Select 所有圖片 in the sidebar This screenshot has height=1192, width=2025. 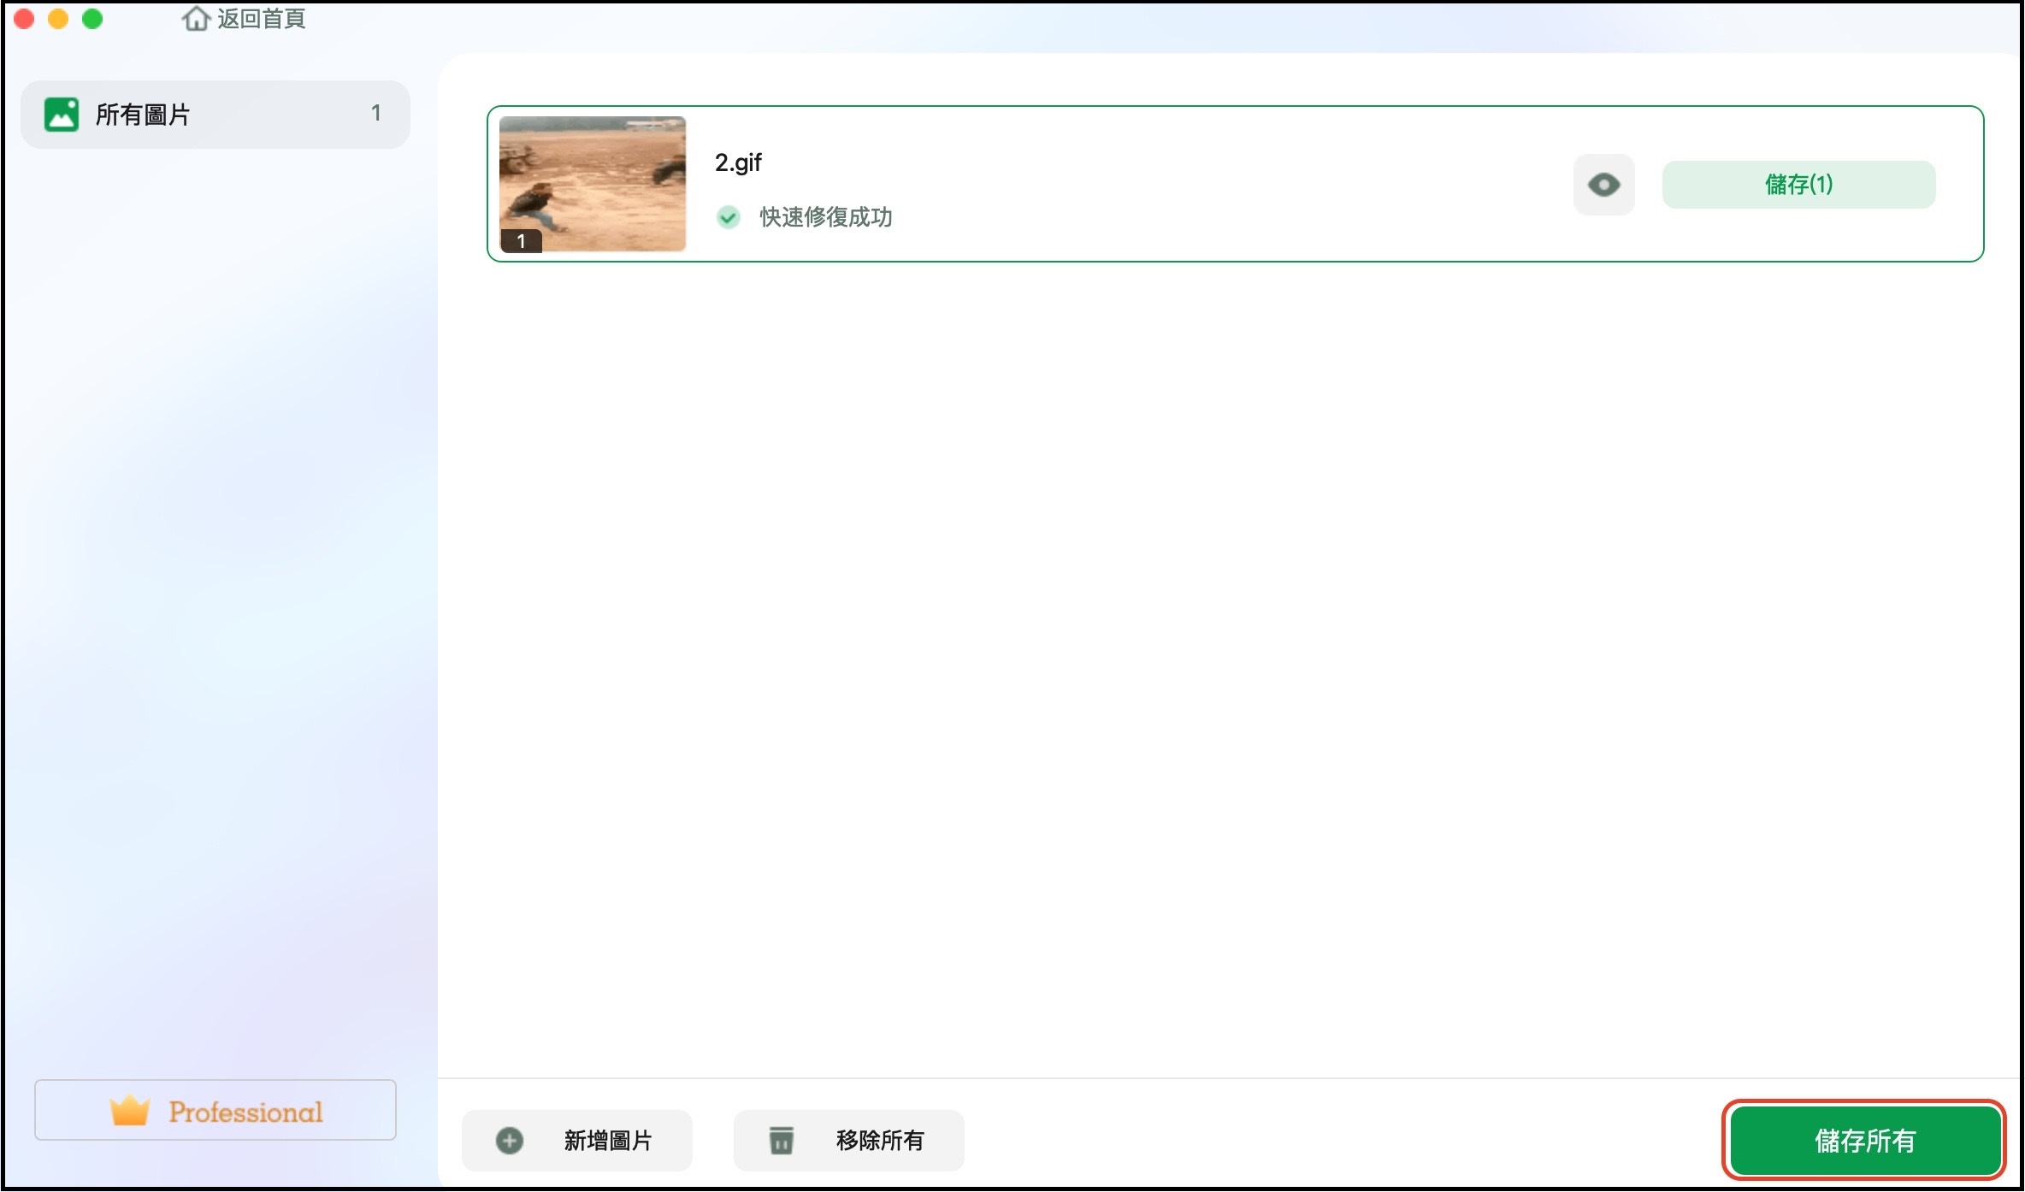(143, 114)
